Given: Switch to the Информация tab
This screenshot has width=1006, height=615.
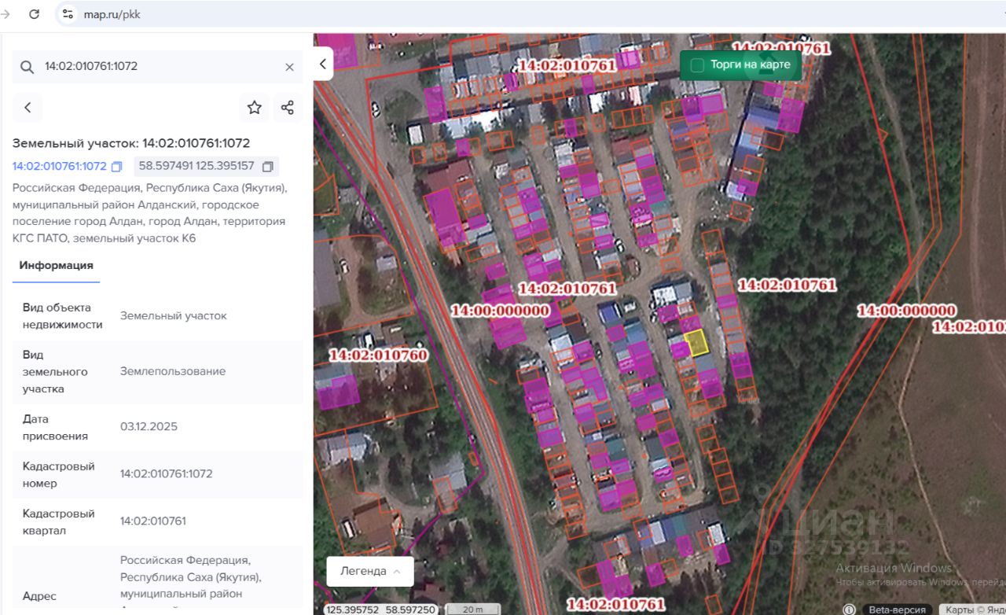Looking at the screenshot, I should 57,266.
